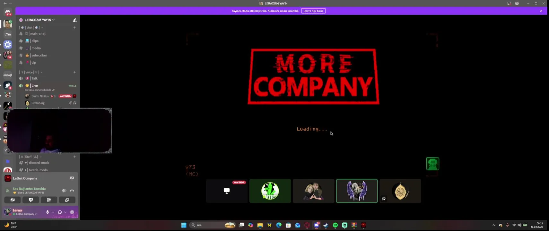Click Lerax user profile avatar
The height and width of the screenshot is (231, 549).
[x=8, y=212]
